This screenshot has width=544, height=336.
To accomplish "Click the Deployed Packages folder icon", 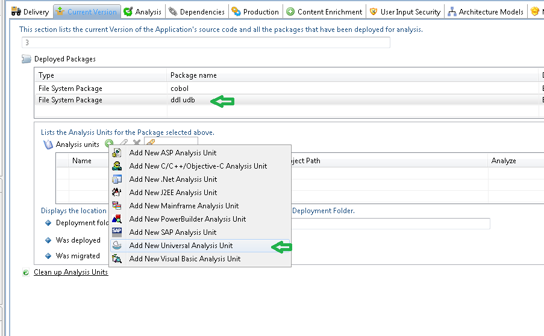I will pyautogui.click(x=27, y=59).
